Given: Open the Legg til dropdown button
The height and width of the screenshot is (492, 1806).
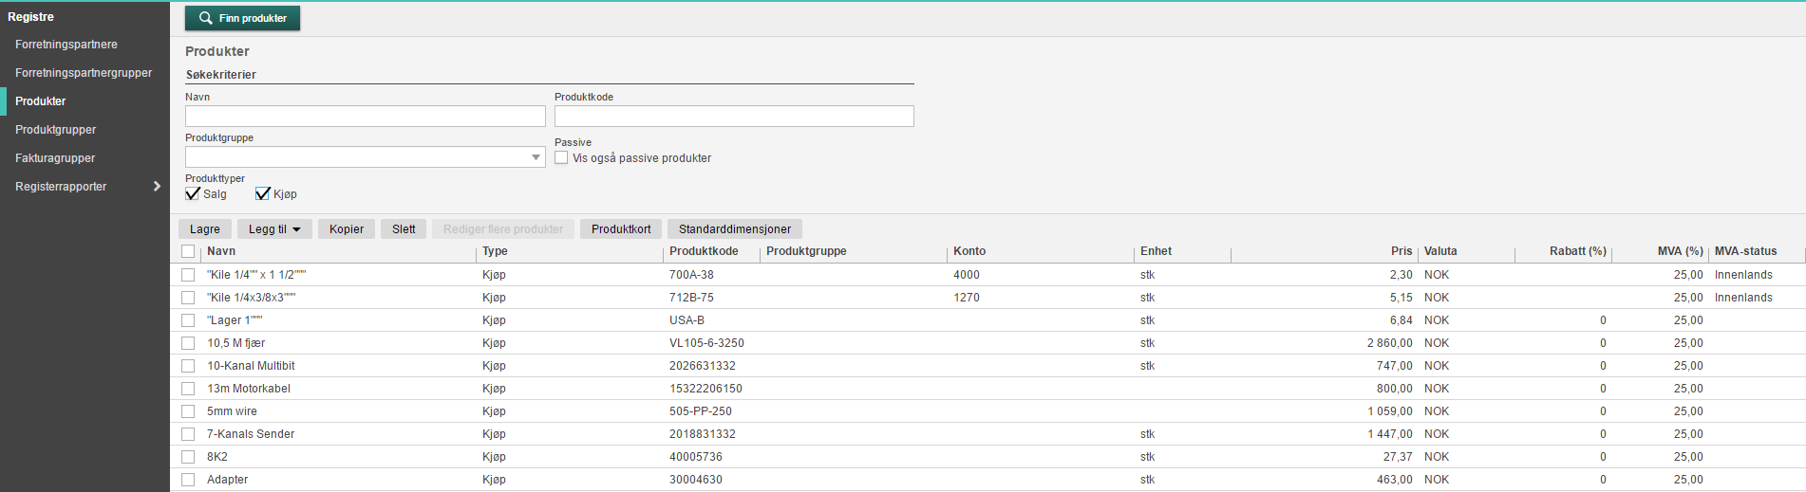Looking at the screenshot, I should click(274, 229).
